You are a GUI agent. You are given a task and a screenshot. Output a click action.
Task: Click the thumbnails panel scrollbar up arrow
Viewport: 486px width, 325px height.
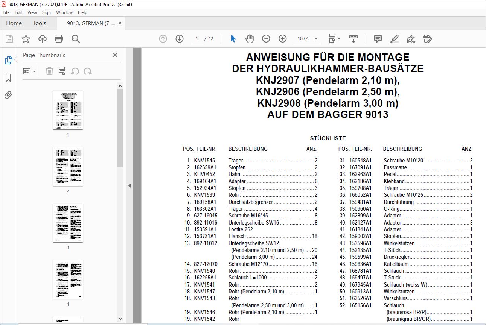[x=120, y=86]
